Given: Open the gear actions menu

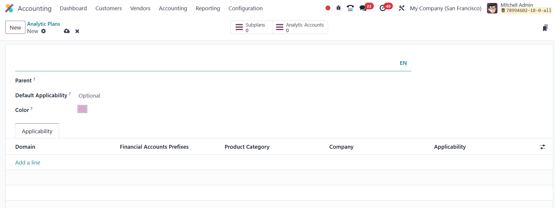Looking at the screenshot, I should click(x=44, y=31).
